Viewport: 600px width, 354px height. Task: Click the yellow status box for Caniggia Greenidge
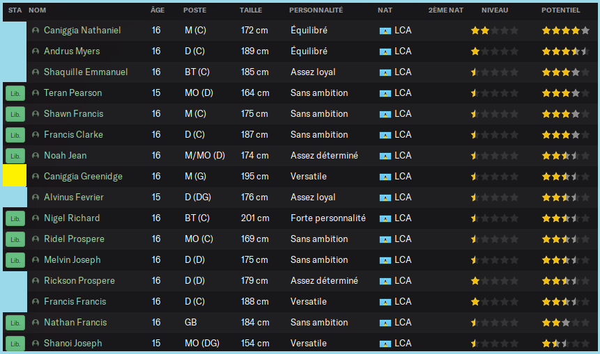(x=15, y=176)
